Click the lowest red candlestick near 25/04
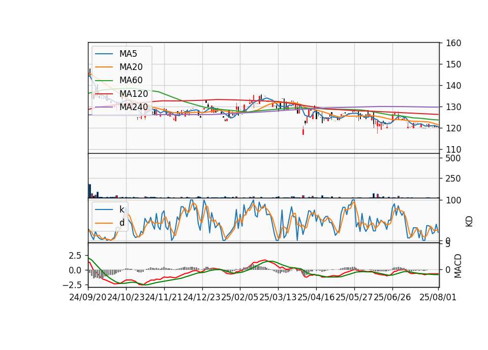Screen dimensions: 488x350 (x=303, y=131)
